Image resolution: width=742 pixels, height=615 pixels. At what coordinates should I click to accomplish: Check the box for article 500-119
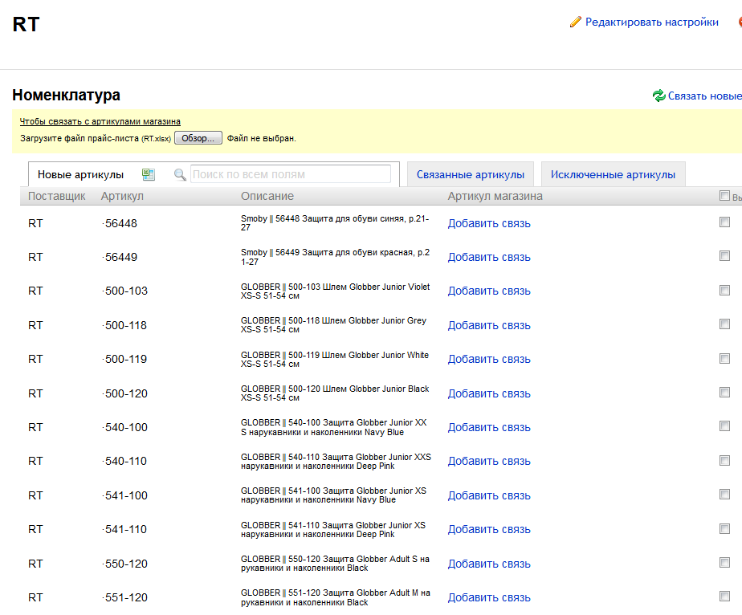tap(724, 358)
